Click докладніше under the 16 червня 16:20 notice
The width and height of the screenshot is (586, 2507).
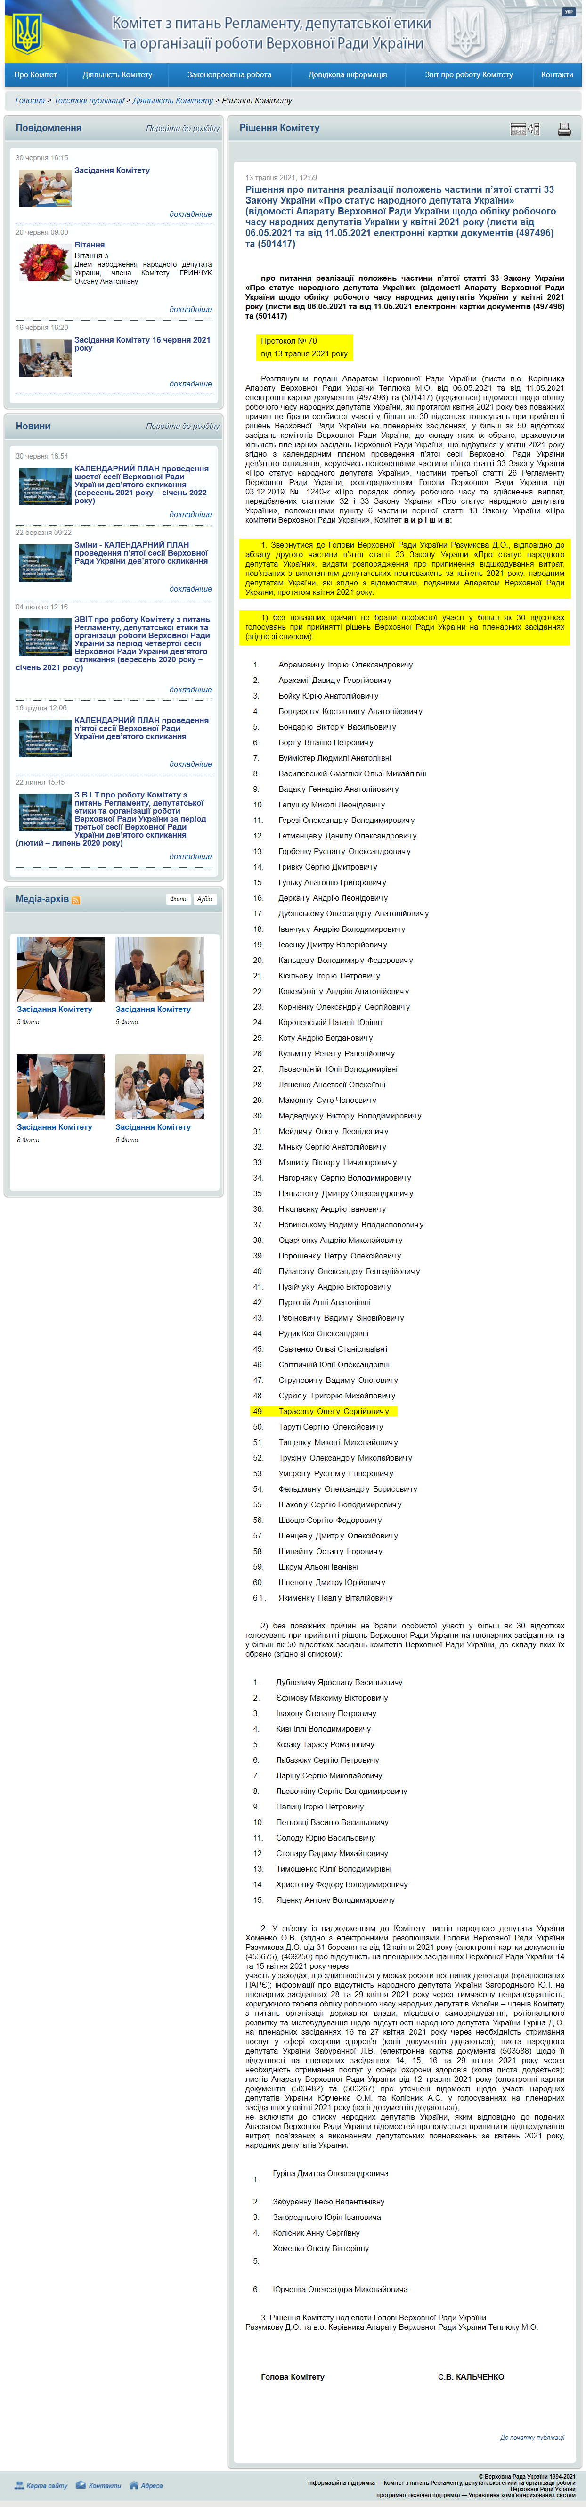[x=190, y=384]
